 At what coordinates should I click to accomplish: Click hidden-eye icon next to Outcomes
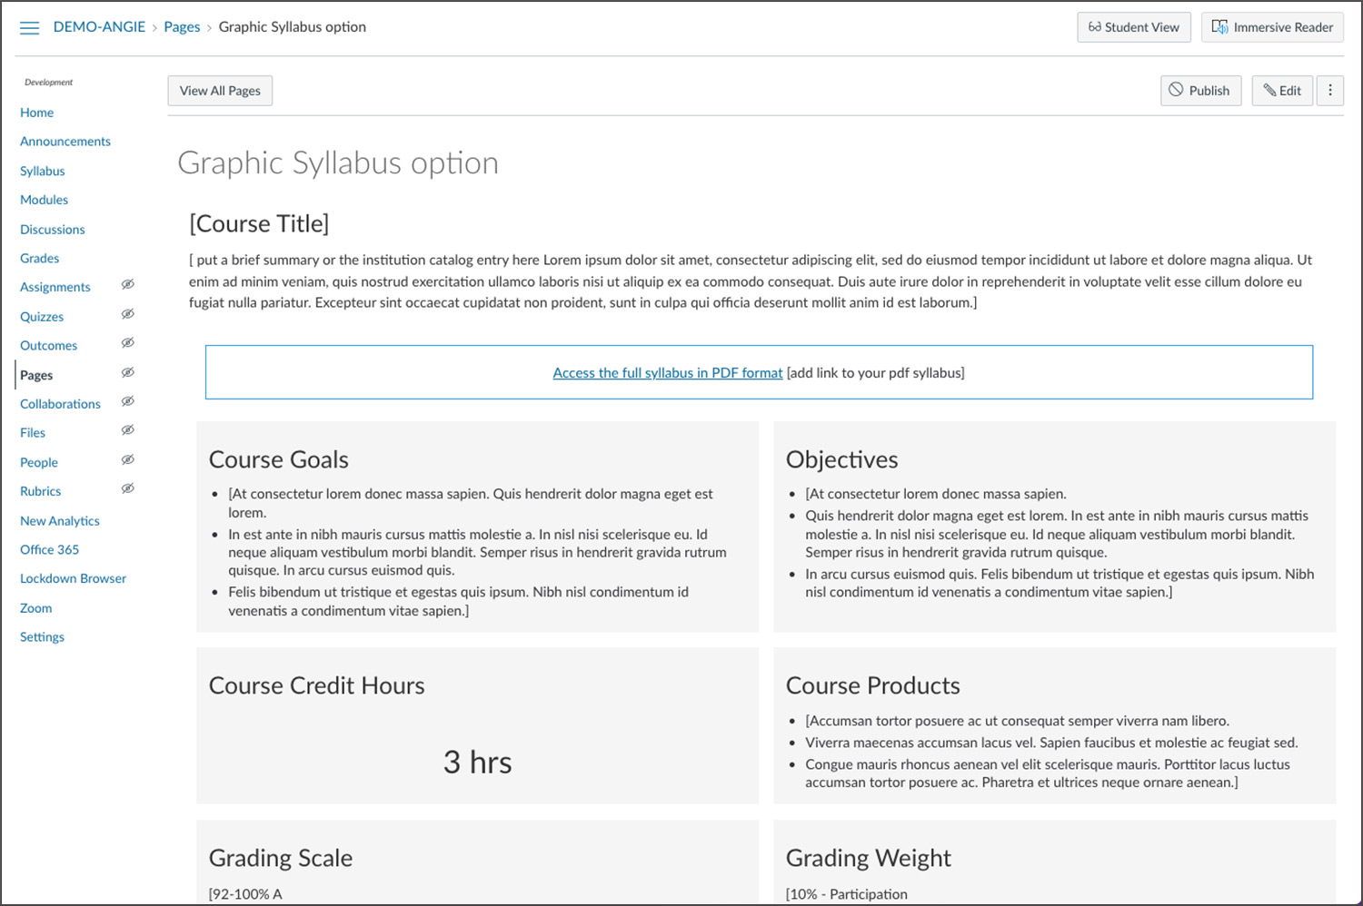click(128, 343)
